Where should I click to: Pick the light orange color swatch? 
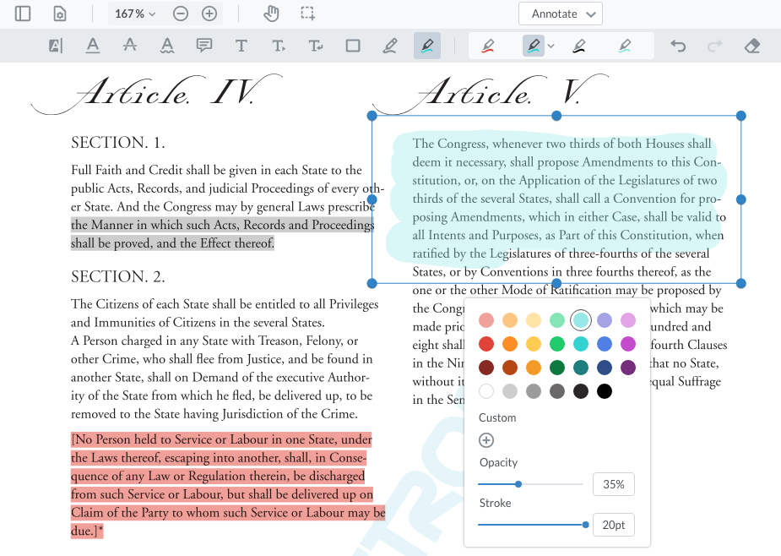509,320
